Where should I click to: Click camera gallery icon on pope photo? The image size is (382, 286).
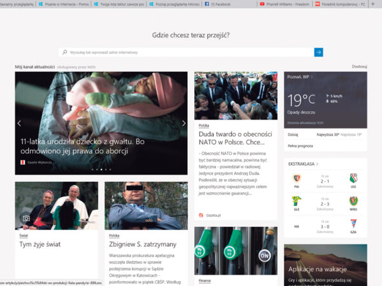click(x=25, y=218)
